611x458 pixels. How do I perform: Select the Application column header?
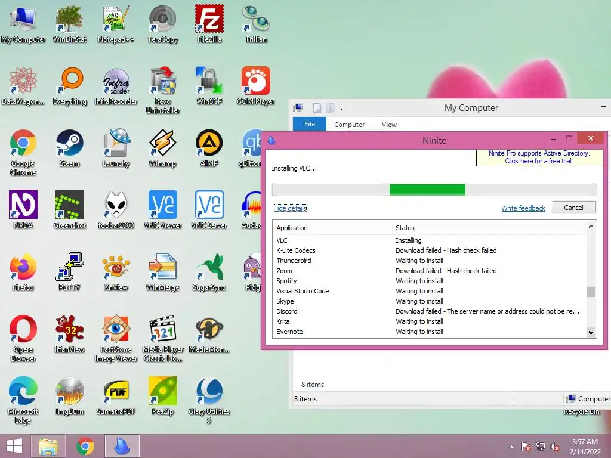[x=333, y=228]
